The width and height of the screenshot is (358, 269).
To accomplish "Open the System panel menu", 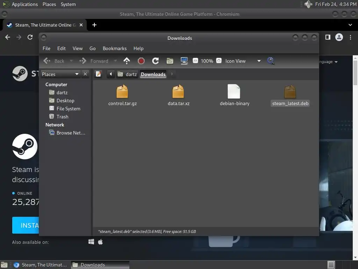I will click(x=68, y=4).
